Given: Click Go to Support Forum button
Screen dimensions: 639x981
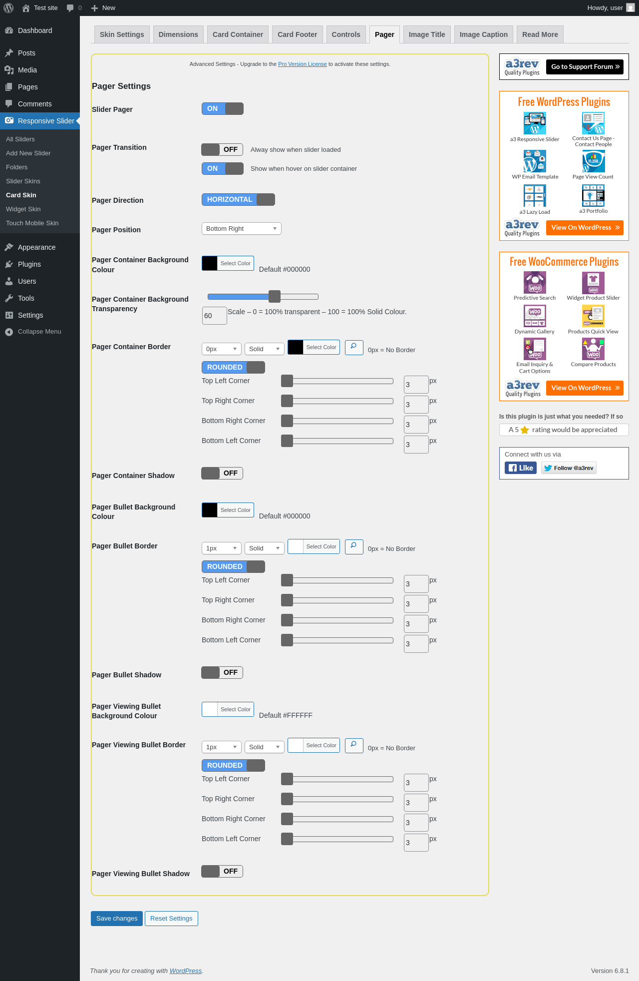Looking at the screenshot, I should [x=585, y=67].
